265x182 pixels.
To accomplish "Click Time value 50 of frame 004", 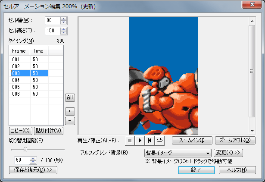I will click(x=35, y=80).
